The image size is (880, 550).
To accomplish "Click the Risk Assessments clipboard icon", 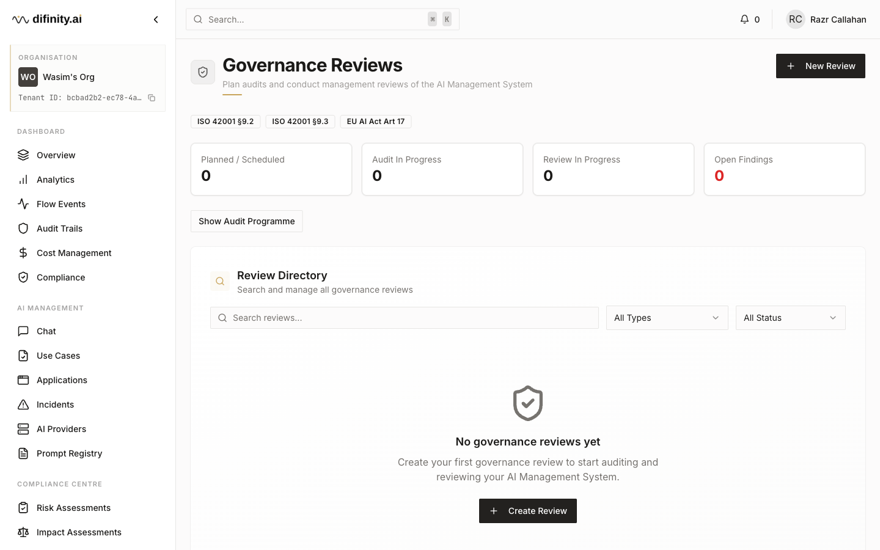I will point(23,508).
